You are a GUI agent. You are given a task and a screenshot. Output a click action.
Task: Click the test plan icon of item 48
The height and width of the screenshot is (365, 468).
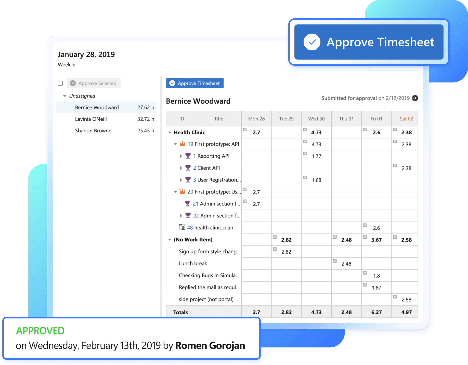[182, 227]
